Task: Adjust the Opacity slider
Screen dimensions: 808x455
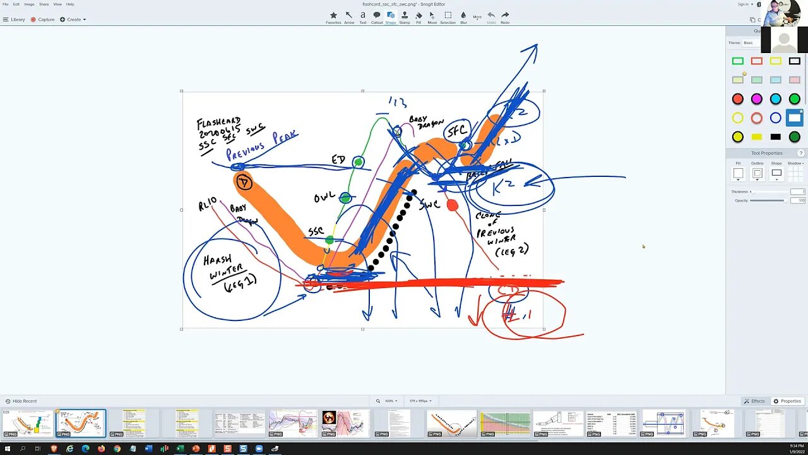Action: click(x=769, y=200)
